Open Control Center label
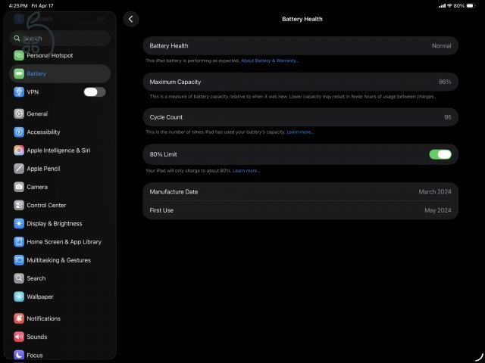Viewport: 485px width, 363px height. (x=46, y=205)
